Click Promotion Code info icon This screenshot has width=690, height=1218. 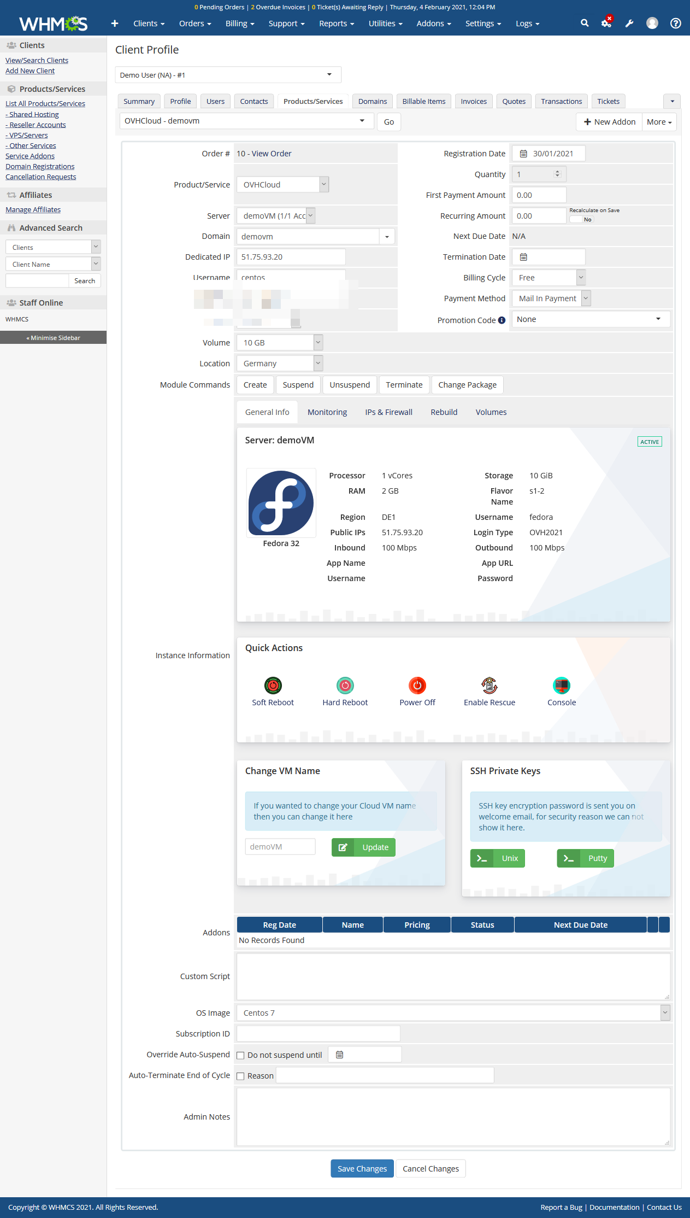point(502,320)
